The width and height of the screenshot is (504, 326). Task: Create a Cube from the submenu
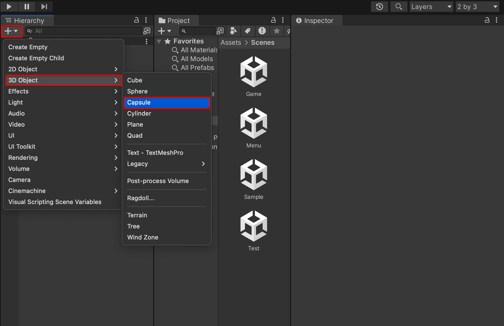coord(167,80)
